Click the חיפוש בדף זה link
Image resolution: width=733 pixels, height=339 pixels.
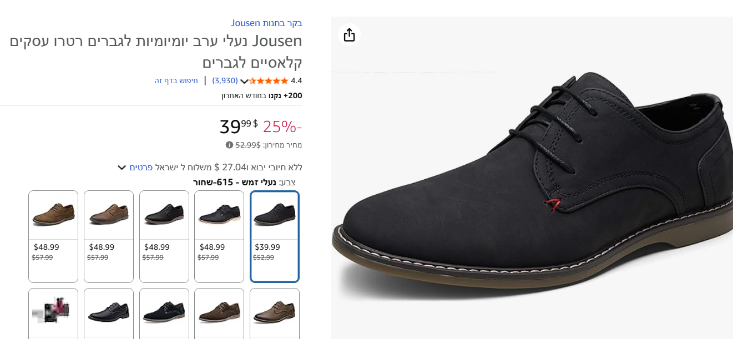(176, 81)
